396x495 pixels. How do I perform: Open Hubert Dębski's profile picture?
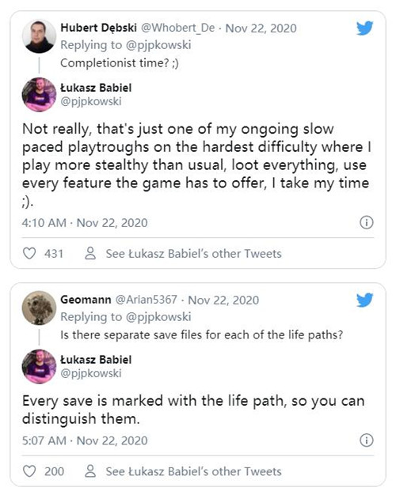39,36
